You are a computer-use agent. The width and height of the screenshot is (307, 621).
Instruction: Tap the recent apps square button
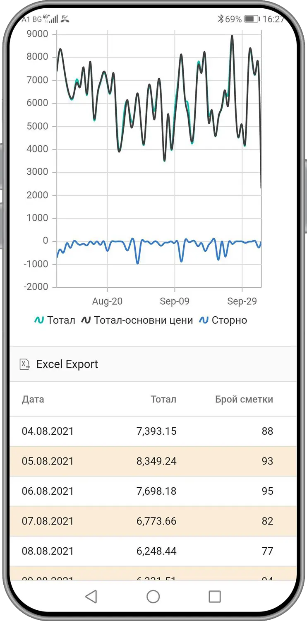pos(214,596)
